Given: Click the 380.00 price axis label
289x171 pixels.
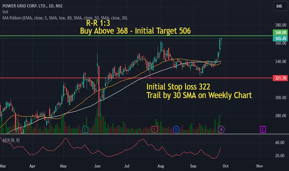Looking at the screenshot, I should click(x=281, y=25).
